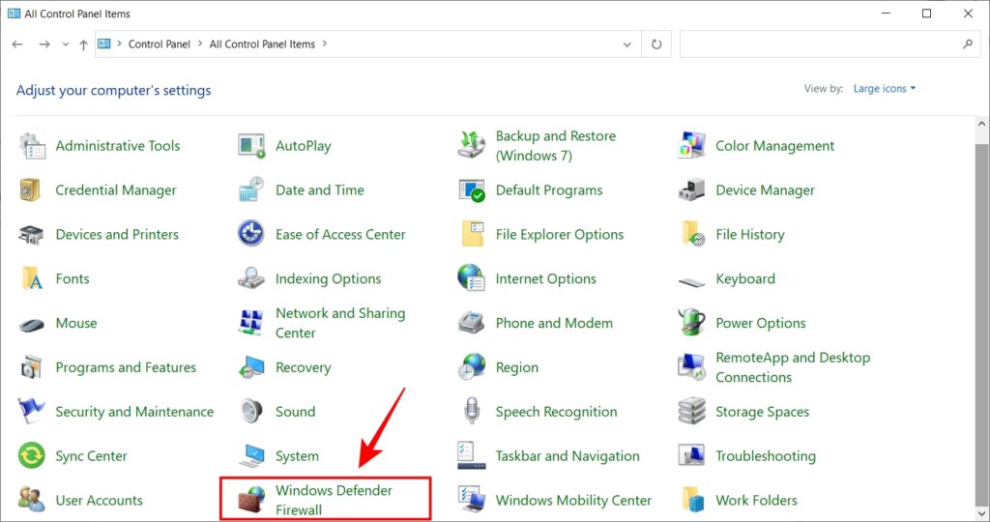Image resolution: width=990 pixels, height=522 pixels.
Task: Open the Windows Defender Firewall icon
Action: pos(251,500)
